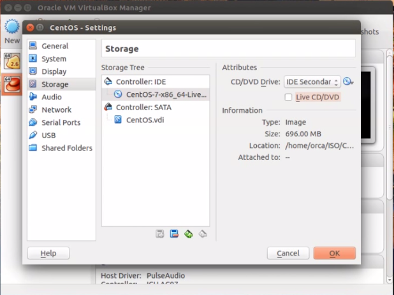394x295 pixels.
Task: Click the General monitor icon
Action: click(x=33, y=46)
